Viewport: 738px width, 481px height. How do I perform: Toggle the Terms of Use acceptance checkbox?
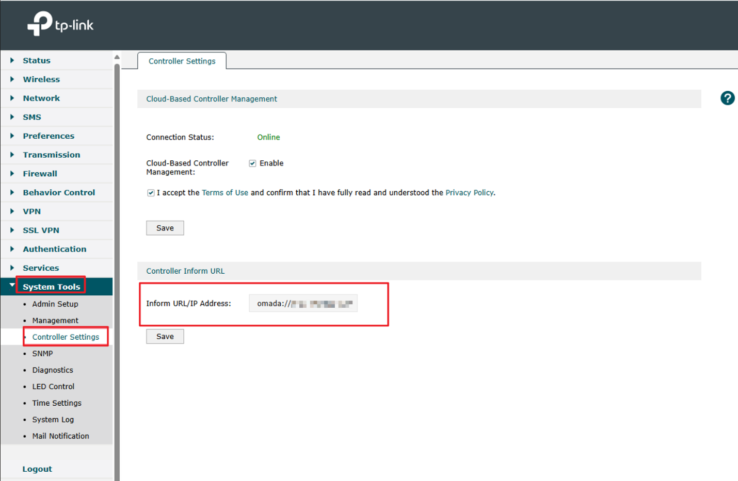[x=151, y=193]
